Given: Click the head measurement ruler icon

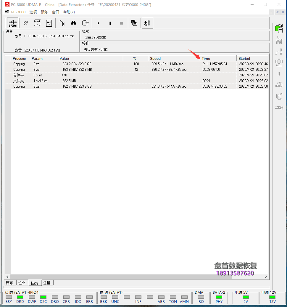Looking at the screenshot, I should pos(279,63).
